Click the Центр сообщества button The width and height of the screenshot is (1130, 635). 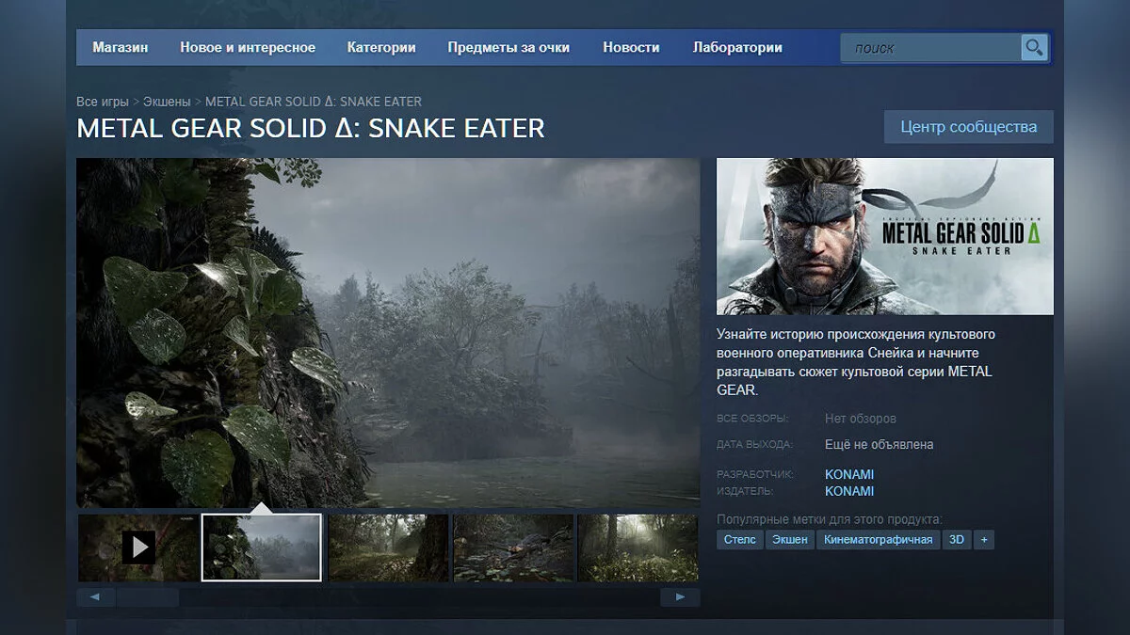pos(969,127)
